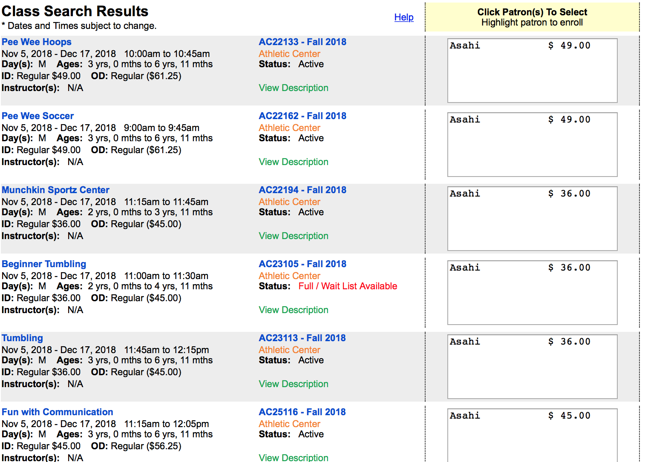This screenshot has height=462, width=645.
Task: Click Athletic Center location under AC23113
Action: click(289, 350)
